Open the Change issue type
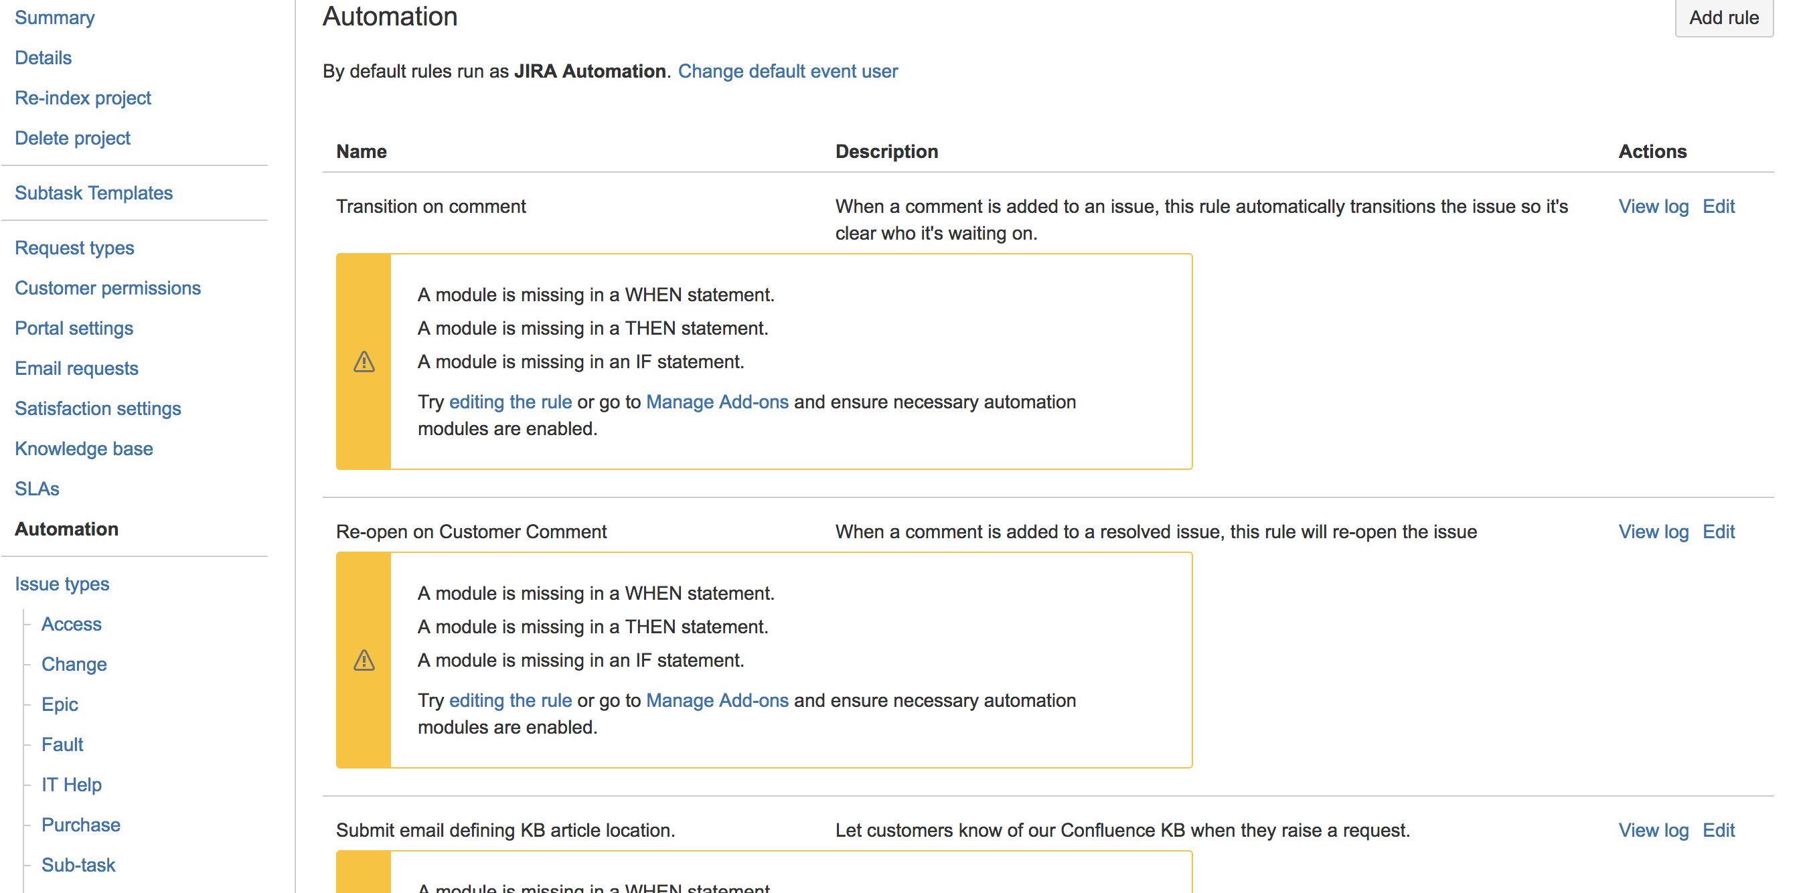Screen dimensions: 1805x893 point(74,664)
